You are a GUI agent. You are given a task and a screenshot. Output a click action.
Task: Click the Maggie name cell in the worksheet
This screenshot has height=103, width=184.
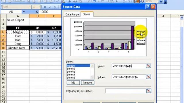pyautogui.click(x=18, y=32)
